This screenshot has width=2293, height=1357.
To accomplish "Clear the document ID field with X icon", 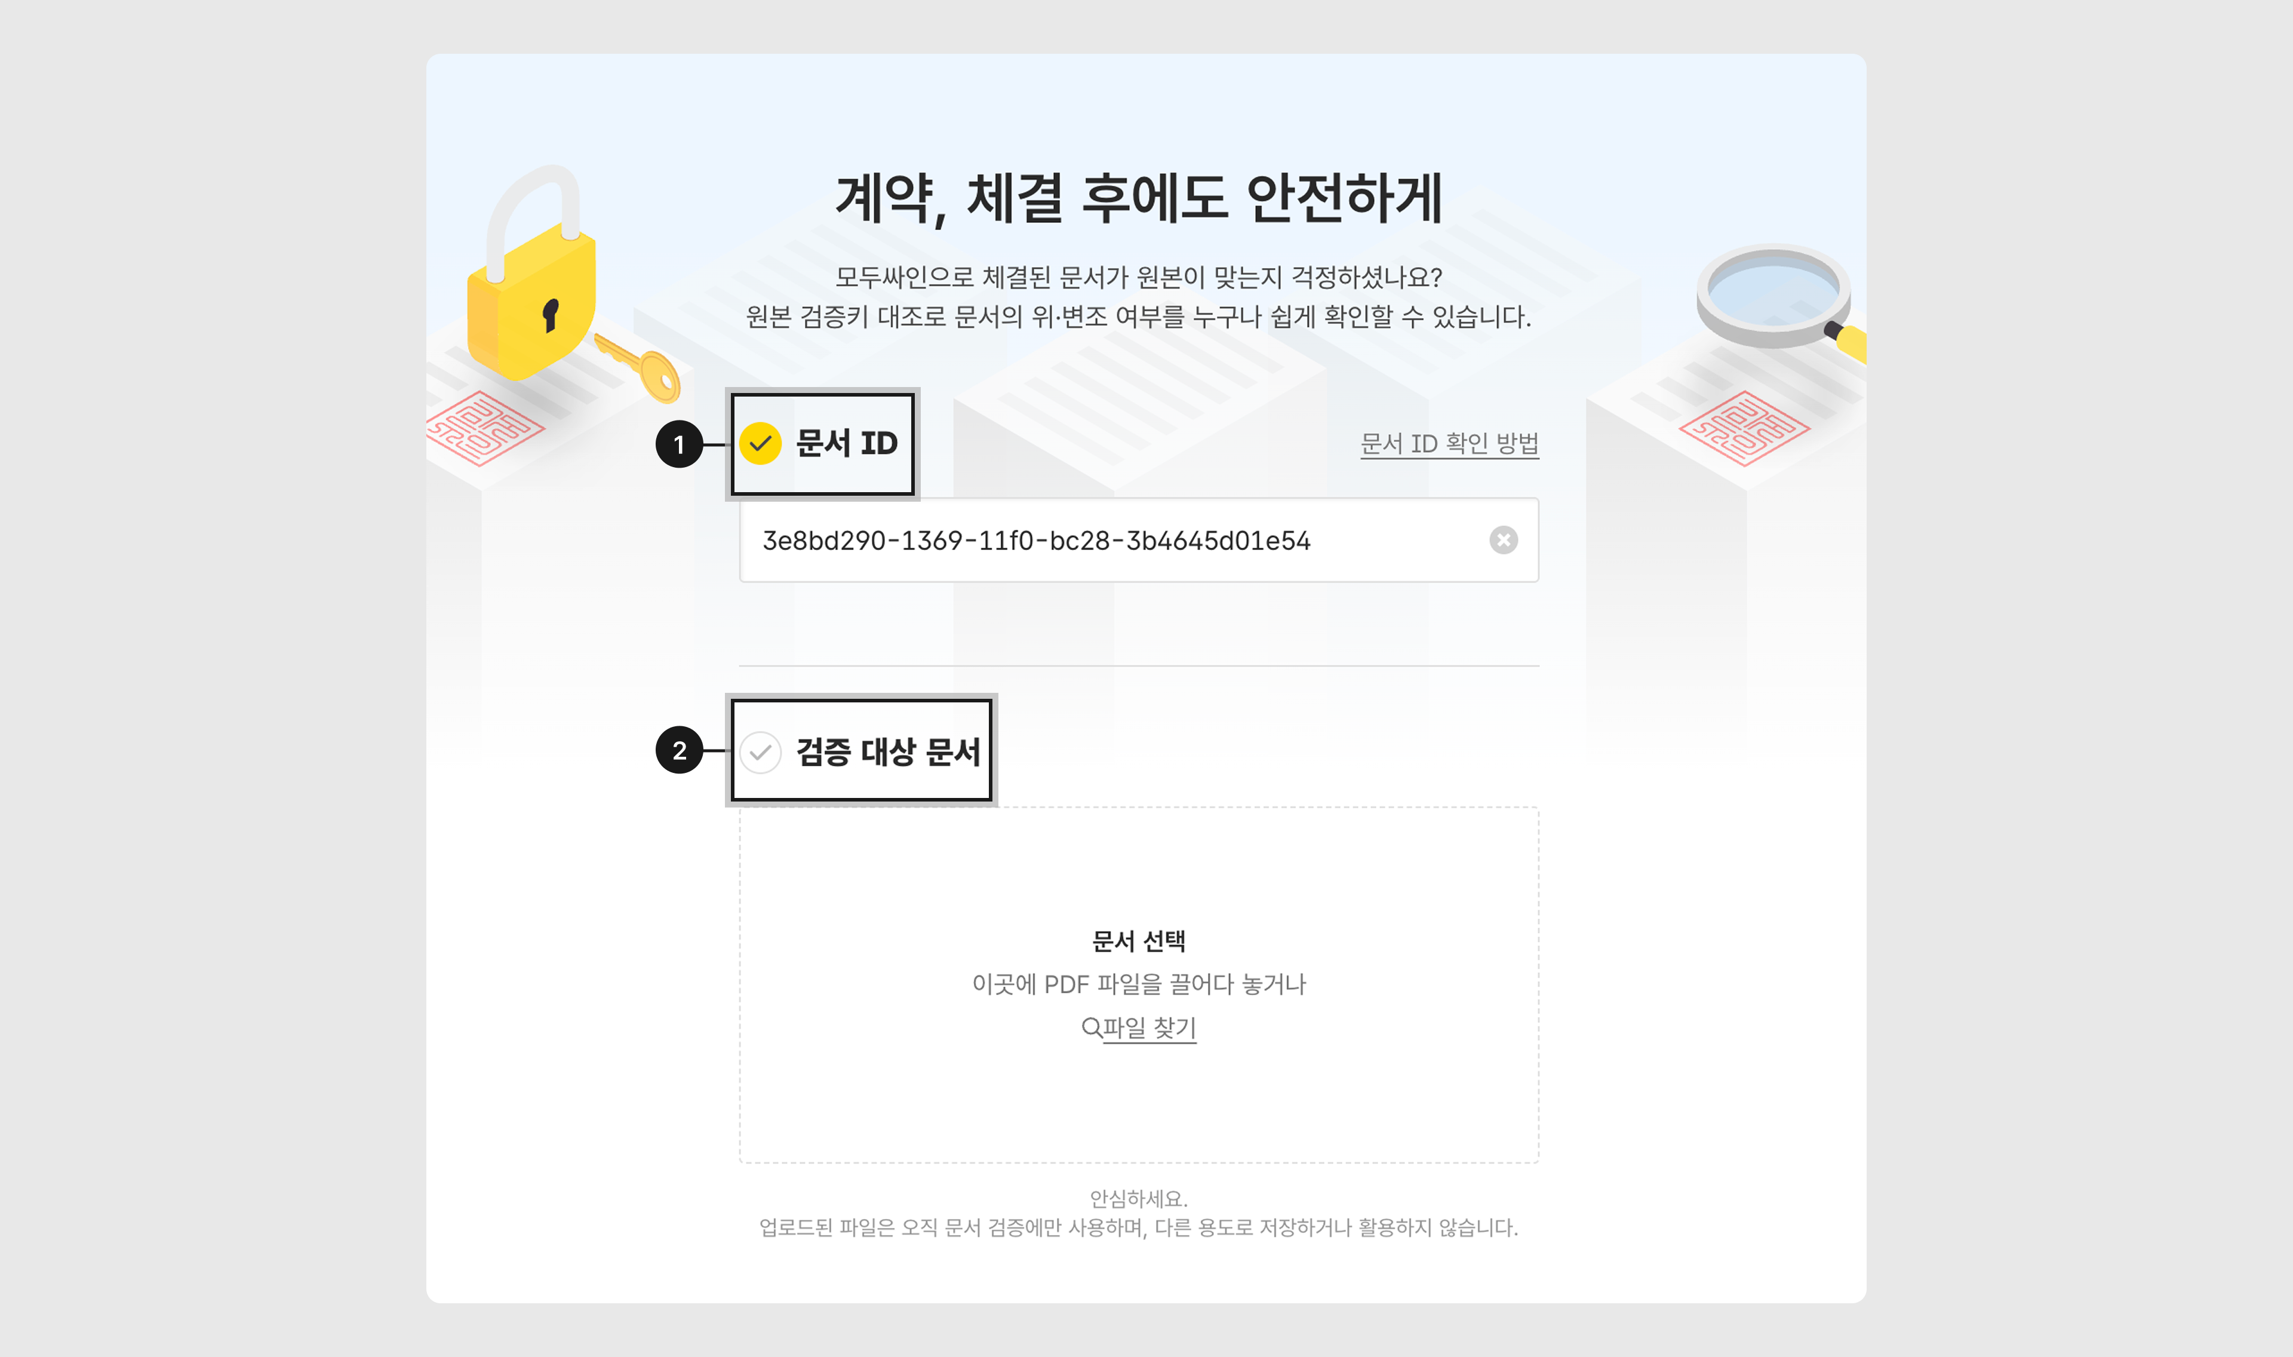I will coord(1502,541).
